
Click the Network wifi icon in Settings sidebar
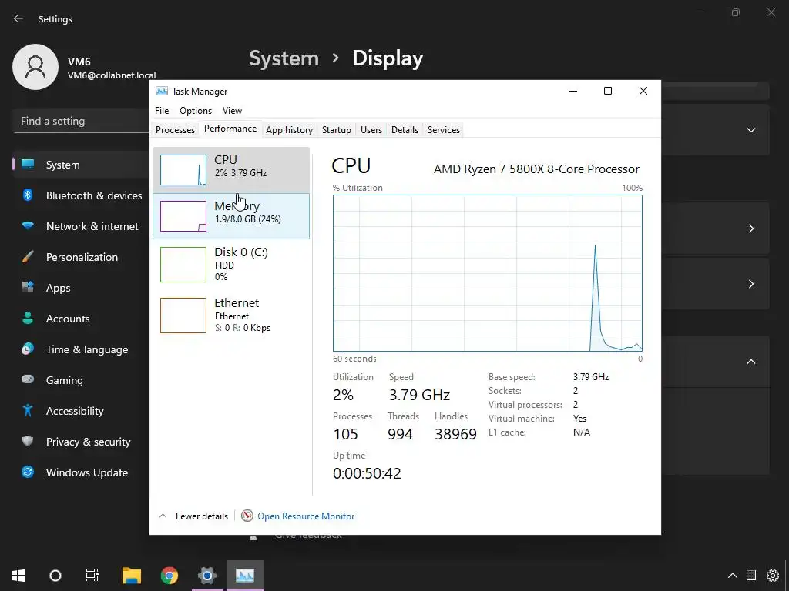coord(28,225)
